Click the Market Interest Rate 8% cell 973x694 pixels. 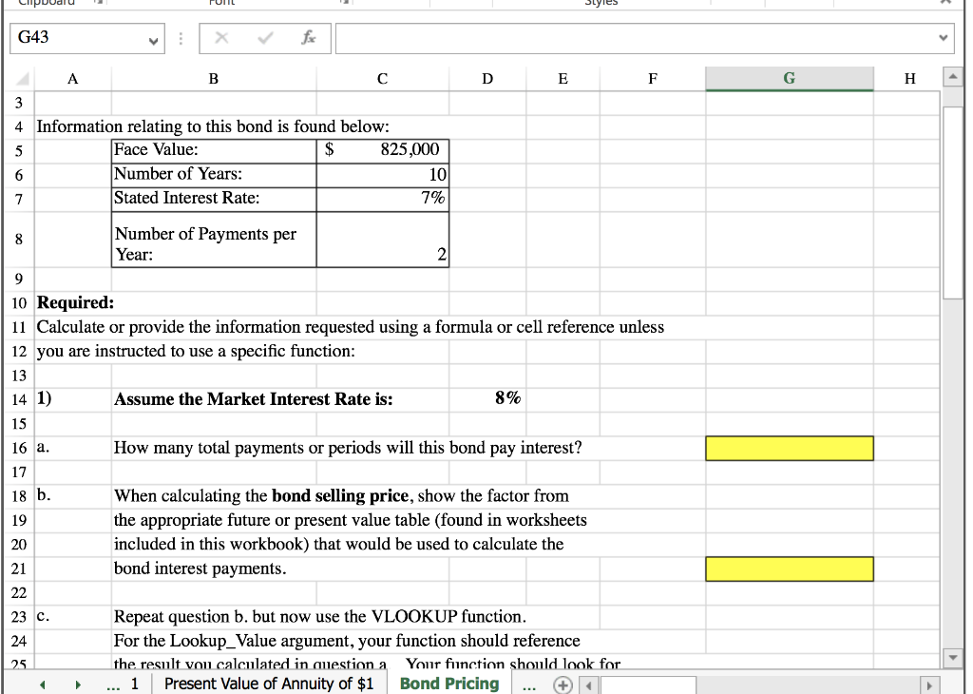coord(487,398)
